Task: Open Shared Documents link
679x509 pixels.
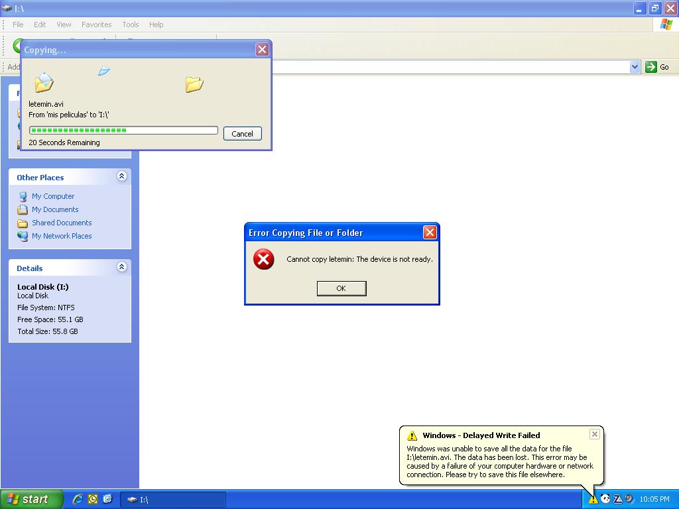Action: pyautogui.click(x=62, y=223)
